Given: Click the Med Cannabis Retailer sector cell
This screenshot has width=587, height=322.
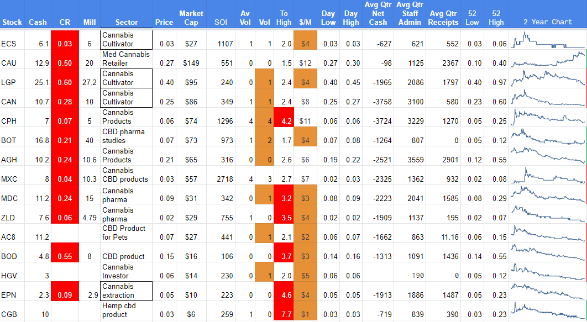Looking at the screenshot, I should pos(127,59).
